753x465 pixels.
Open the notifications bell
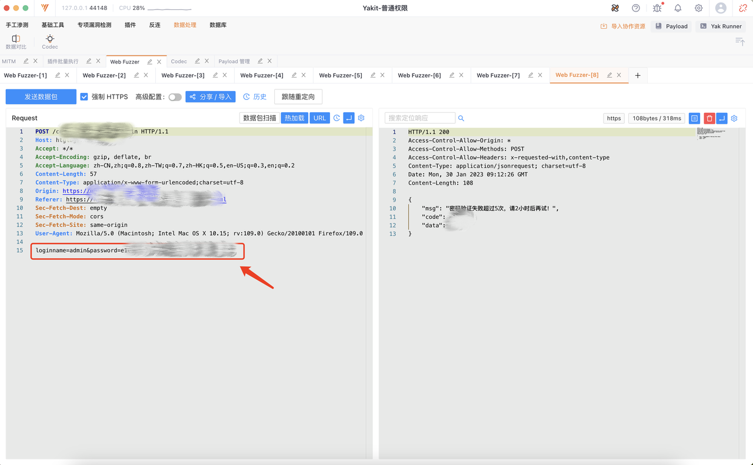678,8
